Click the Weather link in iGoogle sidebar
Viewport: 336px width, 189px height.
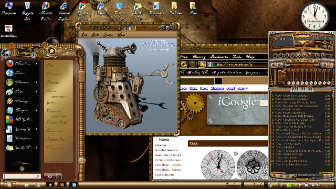point(160,145)
